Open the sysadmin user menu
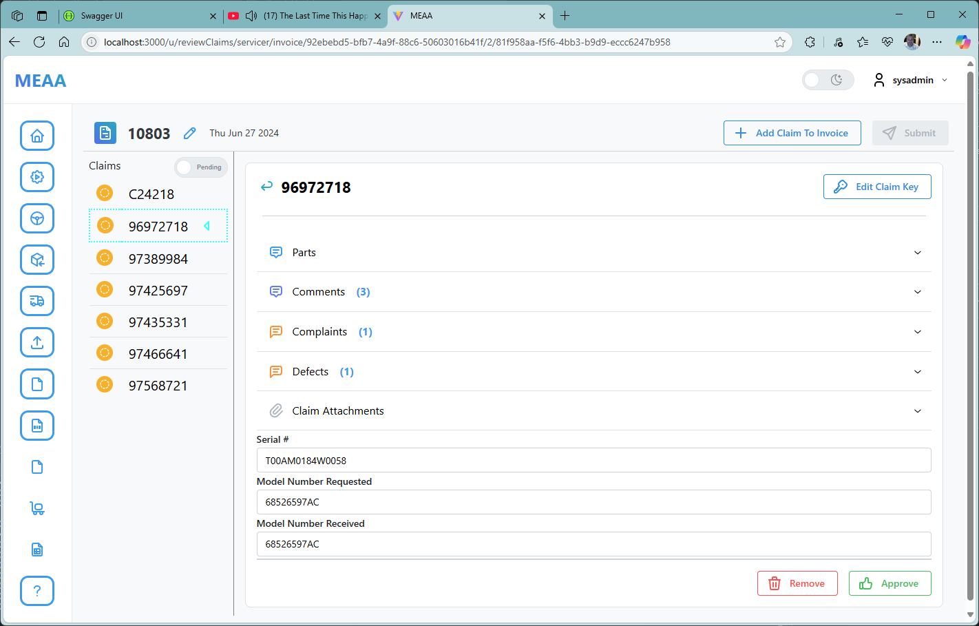Viewport: 979px width, 626px height. 912,80
